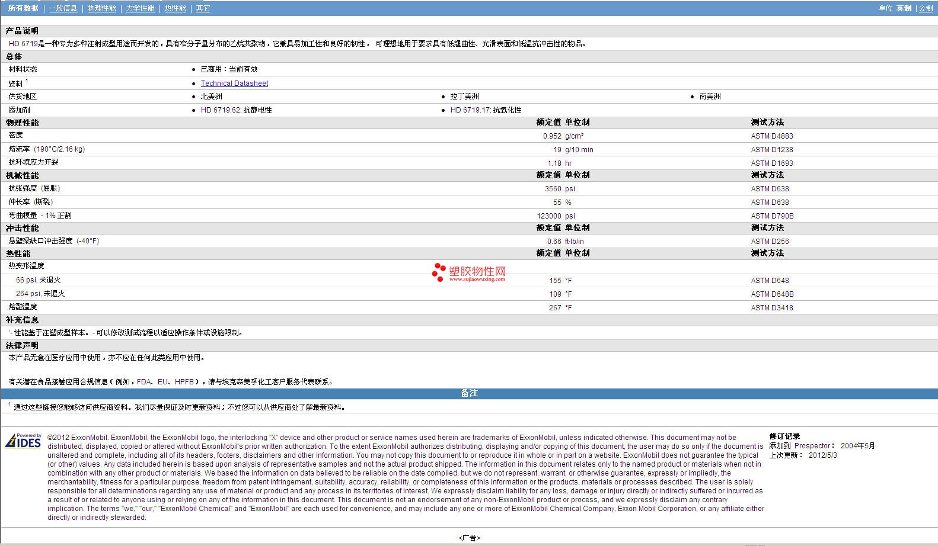Go to the 力学性能 tab
The height and width of the screenshot is (546, 938).
(140, 8)
